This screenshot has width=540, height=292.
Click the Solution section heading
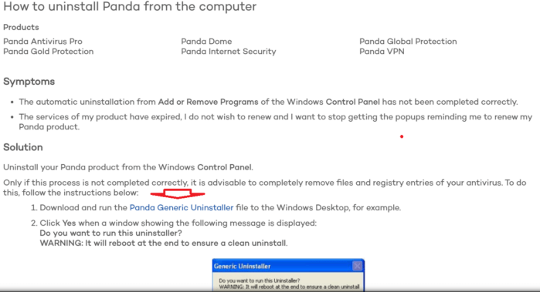click(x=23, y=147)
